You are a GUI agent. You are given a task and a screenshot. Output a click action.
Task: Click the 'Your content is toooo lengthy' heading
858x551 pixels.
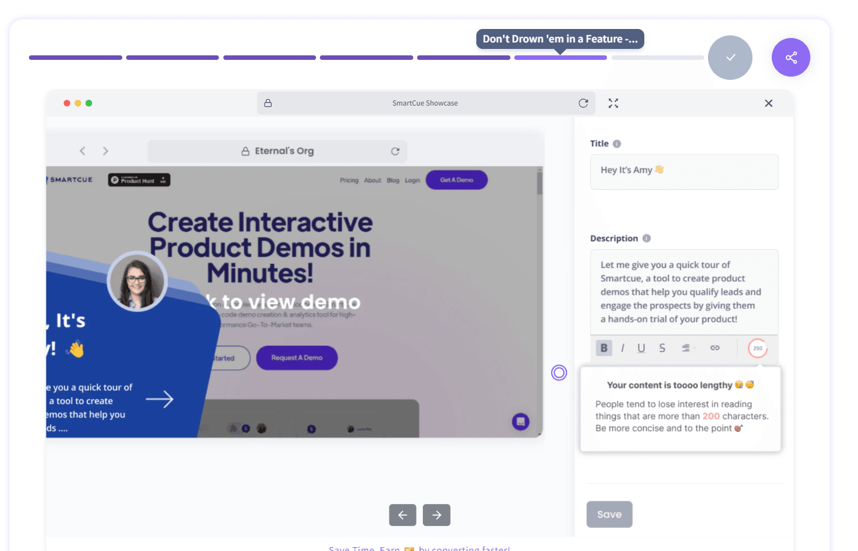coord(680,385)
